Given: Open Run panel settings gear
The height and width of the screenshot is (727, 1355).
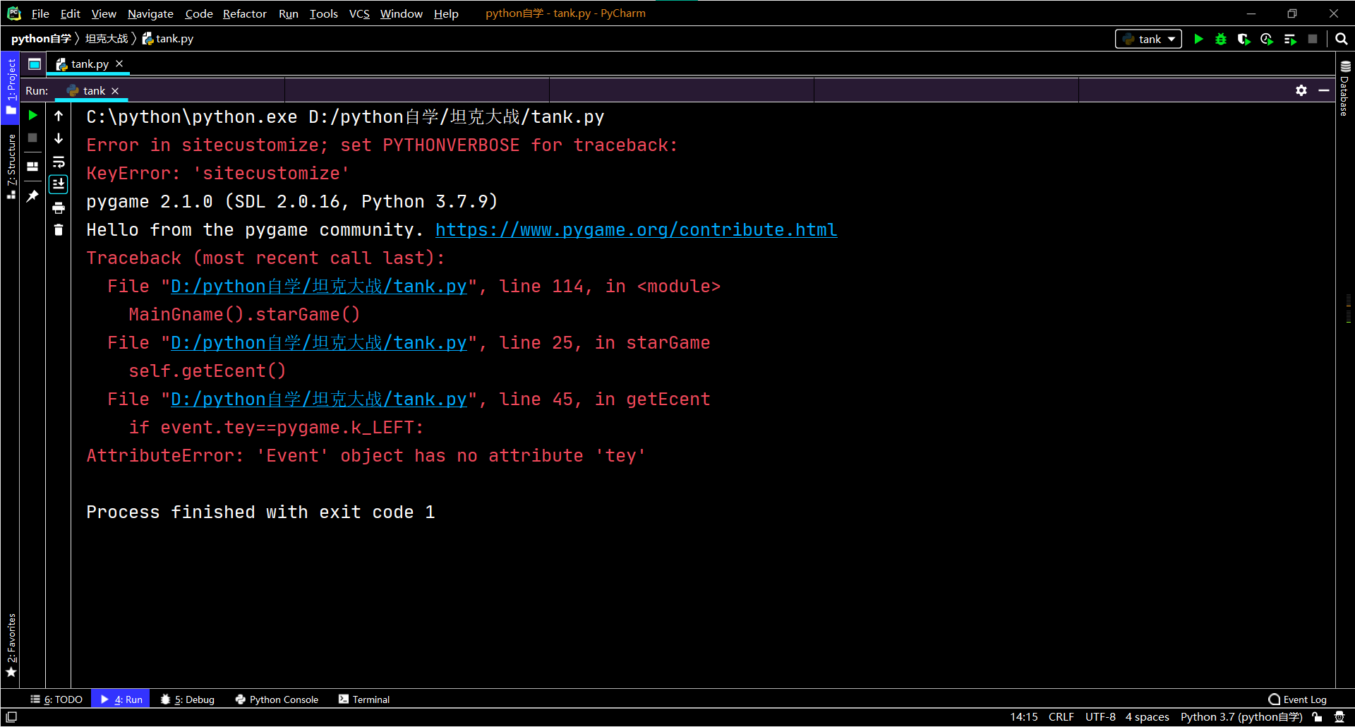Looking at the screenshot, I should point(1301,90).
